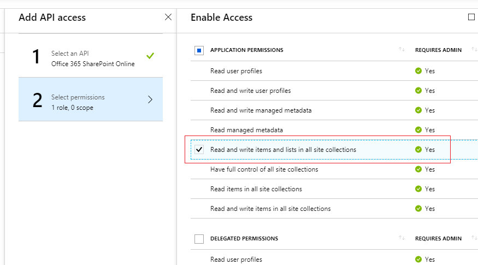The height and width of the screenshot is (265, 478).
Task: Close the Add API access blade
Action: [168, 17]
